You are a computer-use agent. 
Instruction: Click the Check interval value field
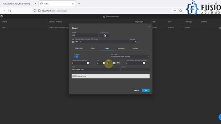79,63
